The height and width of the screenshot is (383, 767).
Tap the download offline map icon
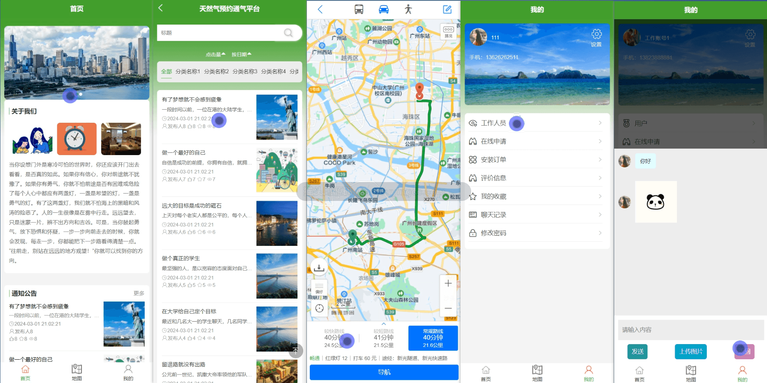click(319, 268)
